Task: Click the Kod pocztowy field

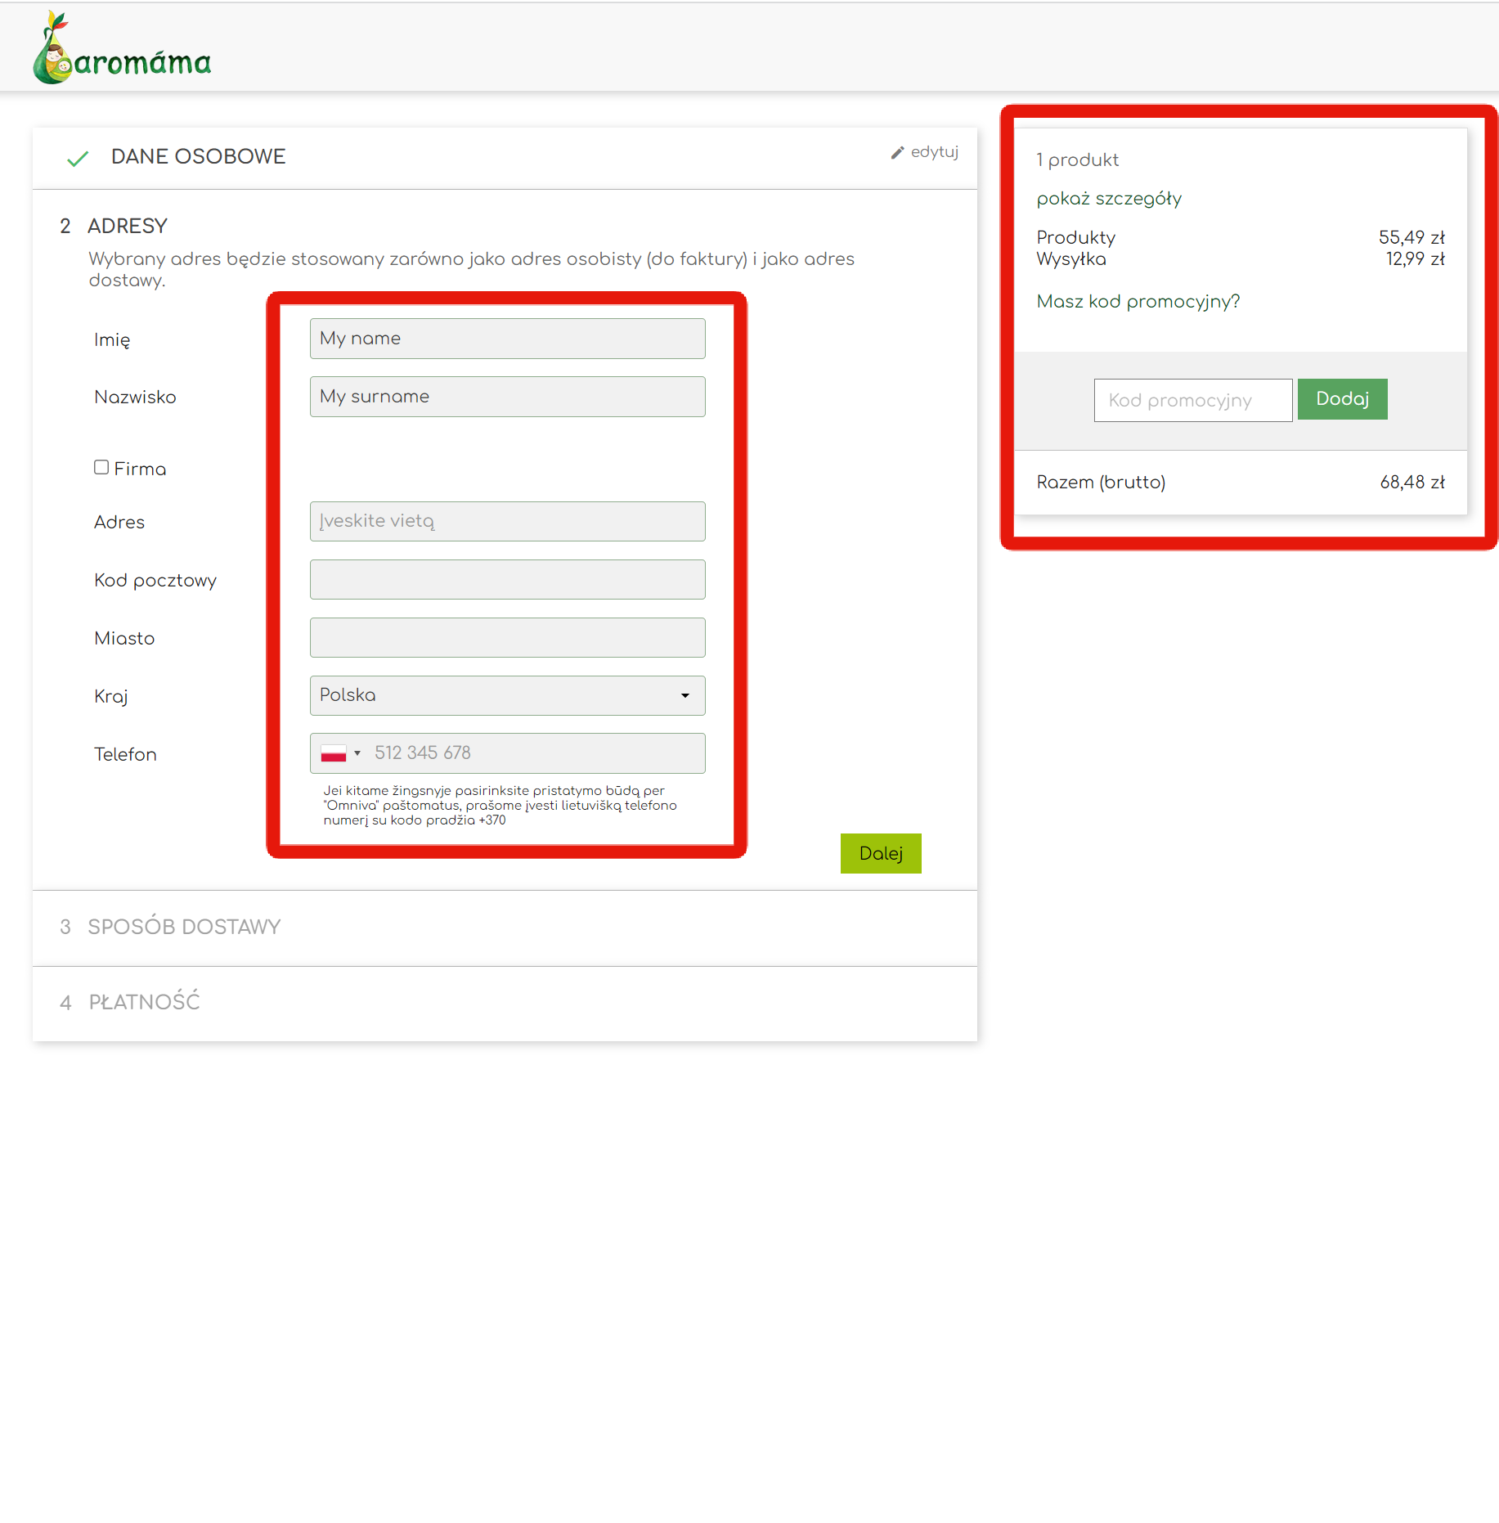Action: (x=507, y=579)
